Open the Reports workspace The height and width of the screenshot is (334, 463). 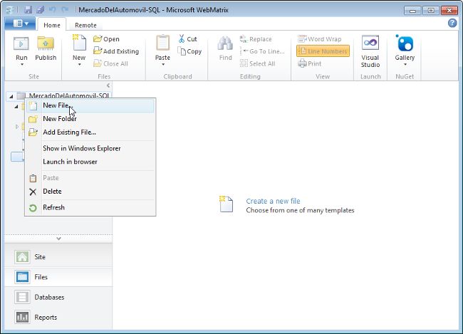coord(58,317)
